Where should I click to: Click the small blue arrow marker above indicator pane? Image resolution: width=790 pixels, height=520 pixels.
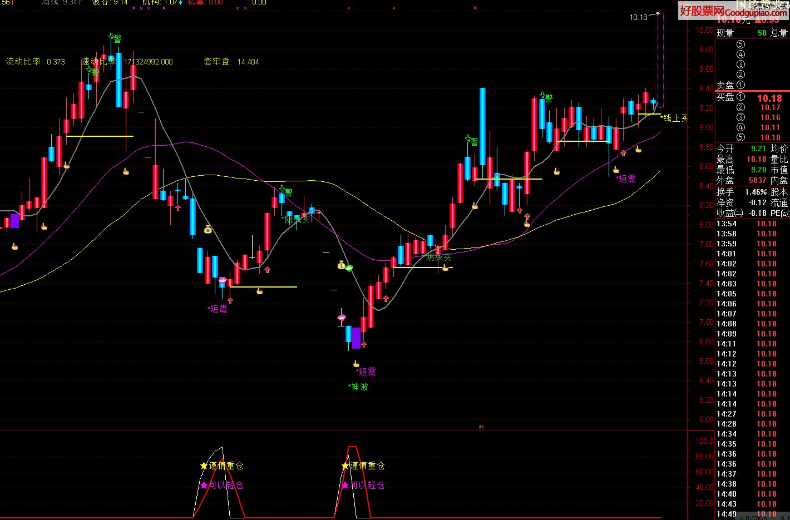481,427
